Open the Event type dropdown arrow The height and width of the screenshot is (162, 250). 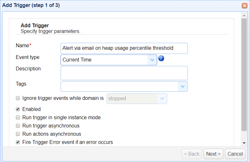[152, 60]
